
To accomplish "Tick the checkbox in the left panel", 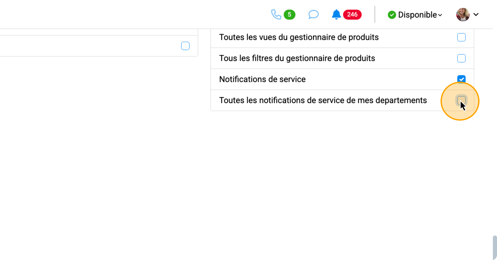I will [185, 46].
